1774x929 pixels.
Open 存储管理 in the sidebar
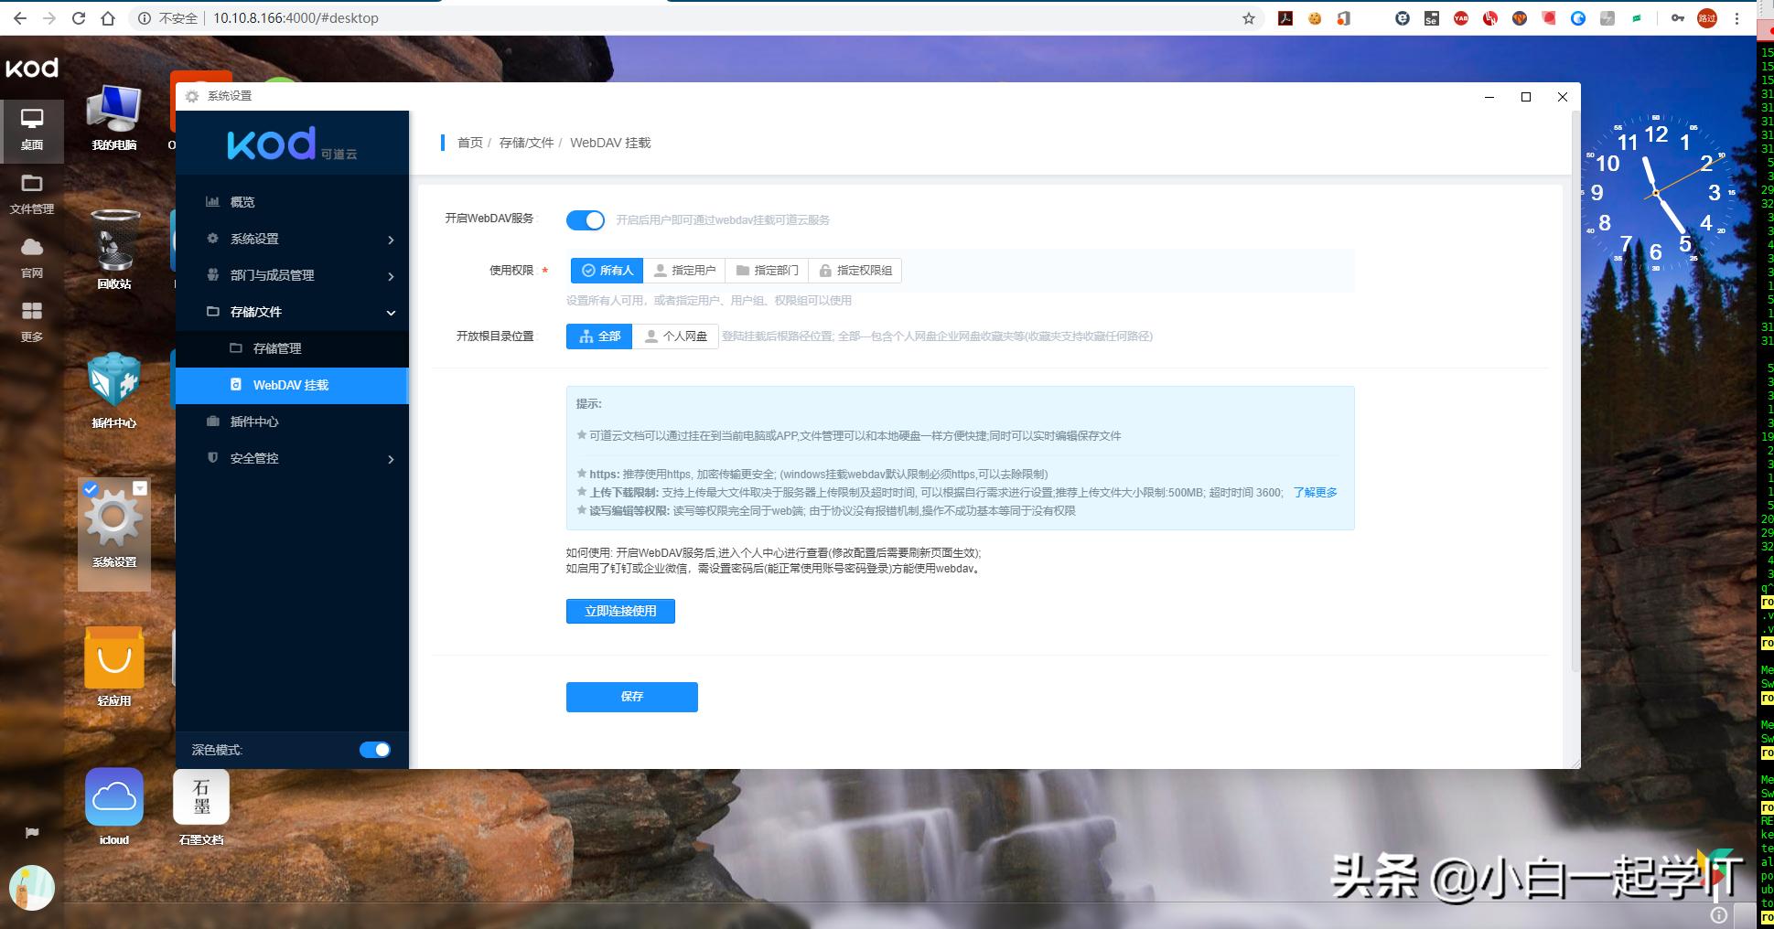click(277, 348)
